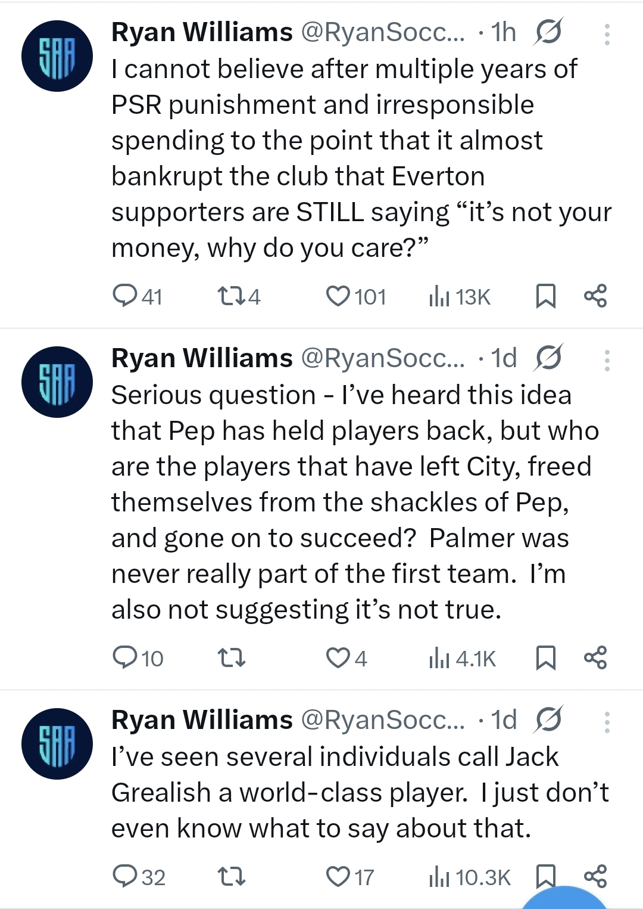Reply to the Everton PSR tweet

coord(126,296)
